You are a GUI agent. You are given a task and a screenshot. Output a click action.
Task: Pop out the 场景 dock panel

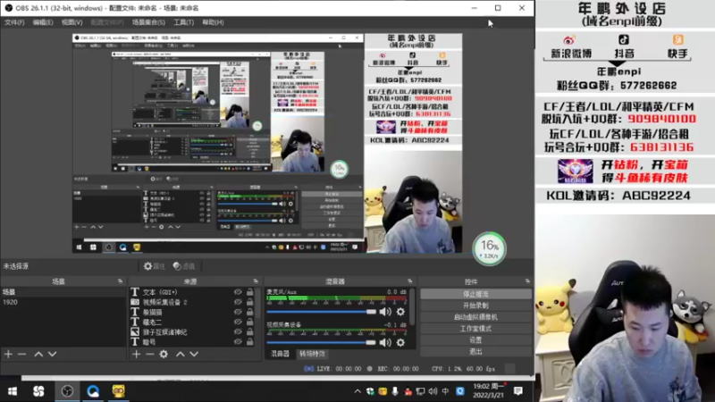[120, 281]
